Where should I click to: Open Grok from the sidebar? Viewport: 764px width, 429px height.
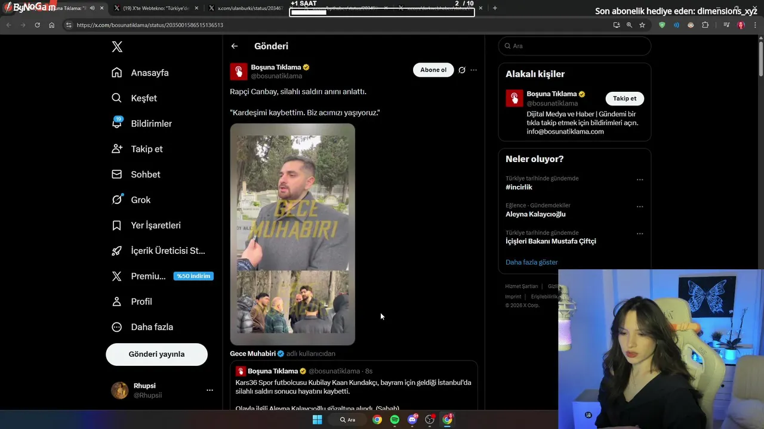(x=131, y=200)
